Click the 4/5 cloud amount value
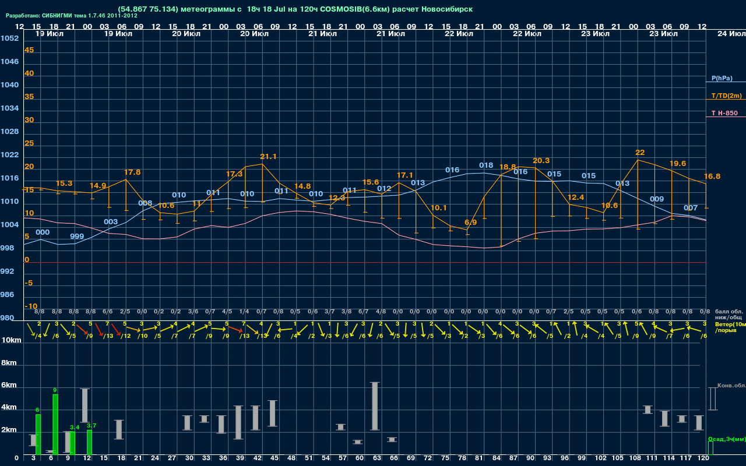Image resolution: width=746 pixels, height=466 pixels. 227,312
